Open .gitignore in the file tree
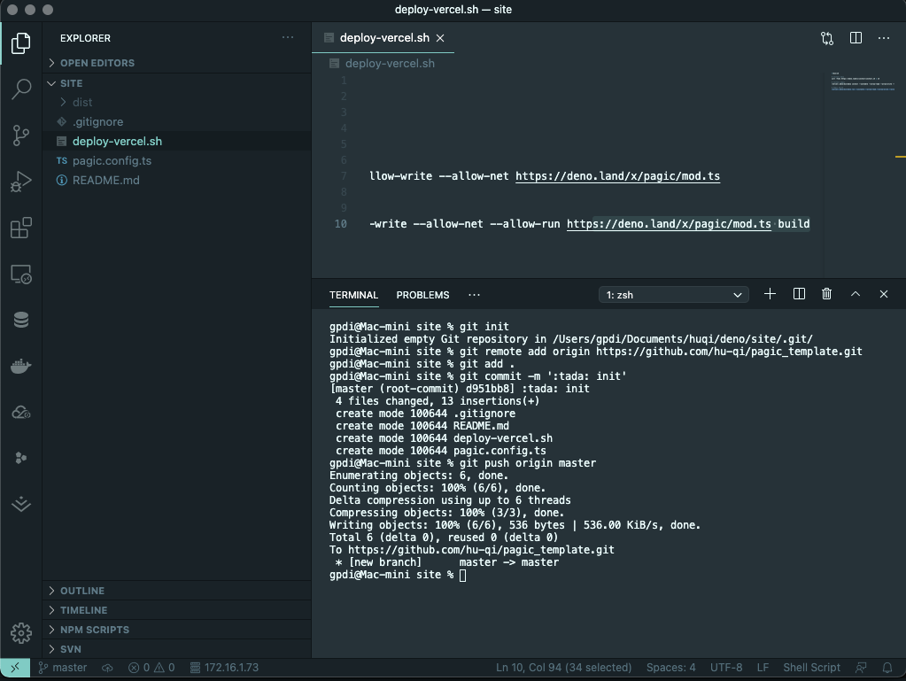Screen dimensions: 906x681 pos(177,122)
